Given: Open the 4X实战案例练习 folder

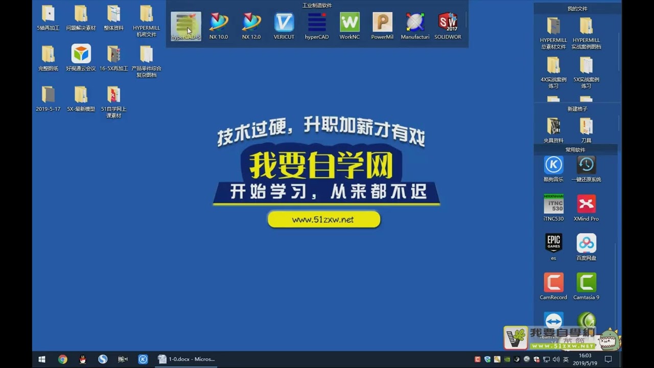Looking at the screenshot, I should click(553, 73).
